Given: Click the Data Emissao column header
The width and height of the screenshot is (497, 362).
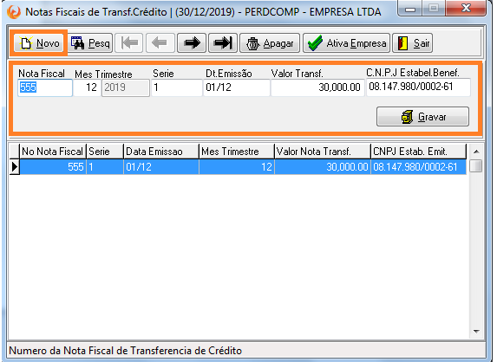Looking at the screenshot, I should pos(161,152).
